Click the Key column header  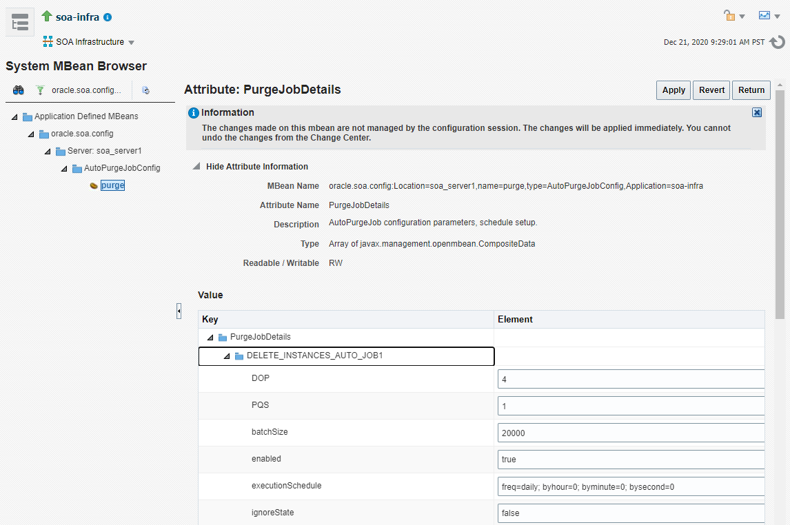tap(345, 320)
